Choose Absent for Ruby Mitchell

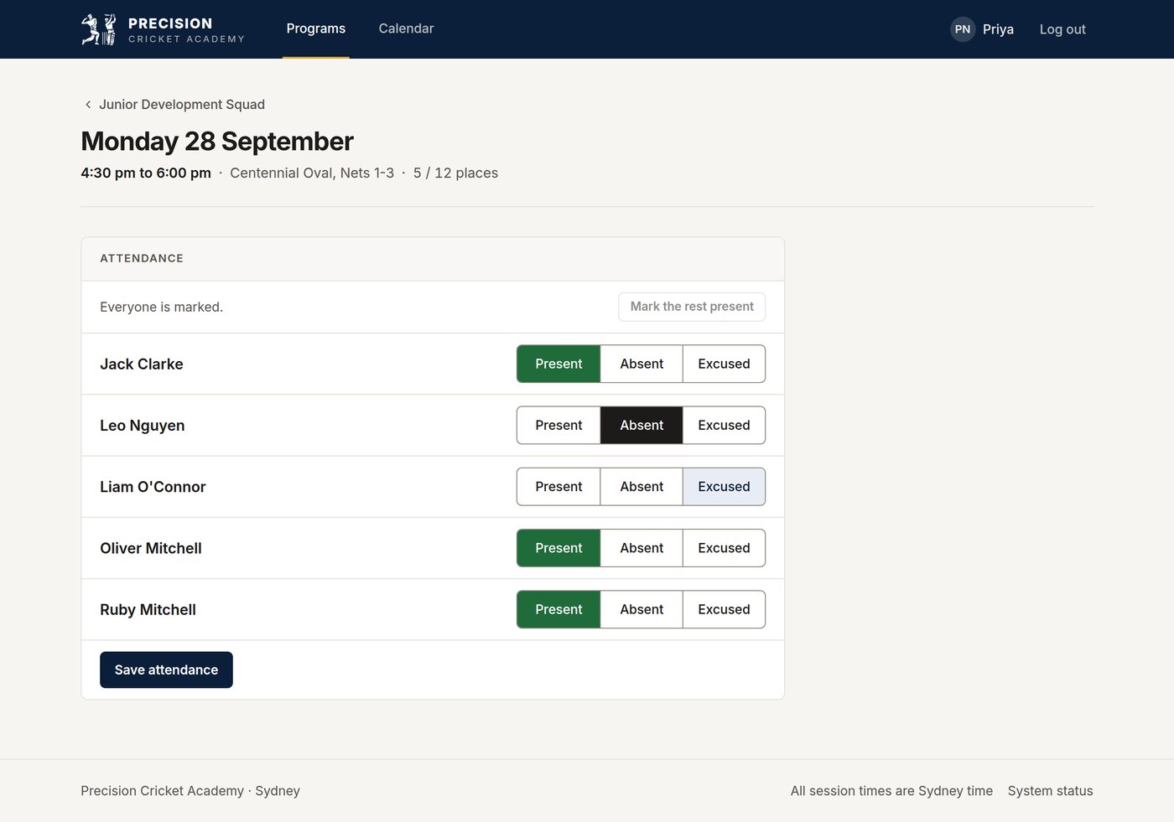click(642, 609)
